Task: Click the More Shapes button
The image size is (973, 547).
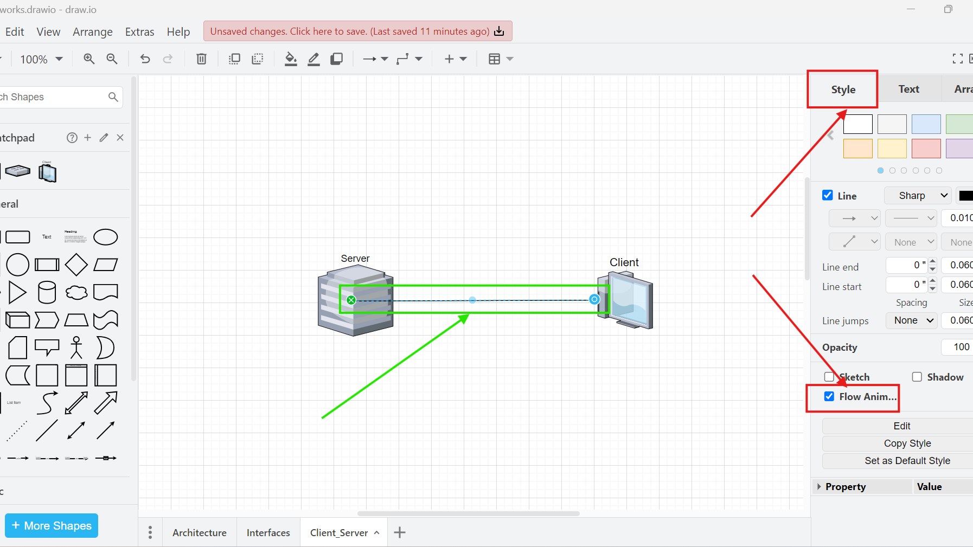Action: pyautogui.click(x=51, y=525)
